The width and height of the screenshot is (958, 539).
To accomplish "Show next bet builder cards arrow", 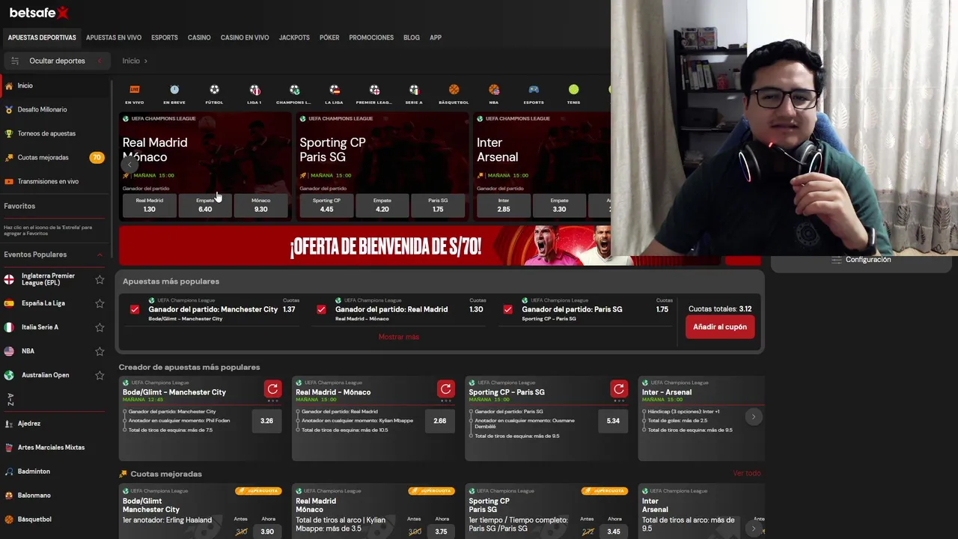I will [x=754, y=417].
